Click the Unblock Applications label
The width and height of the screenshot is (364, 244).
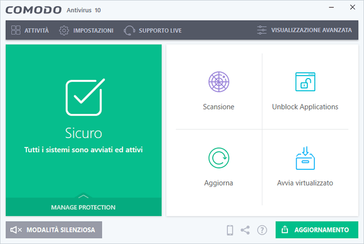(305, 107)
